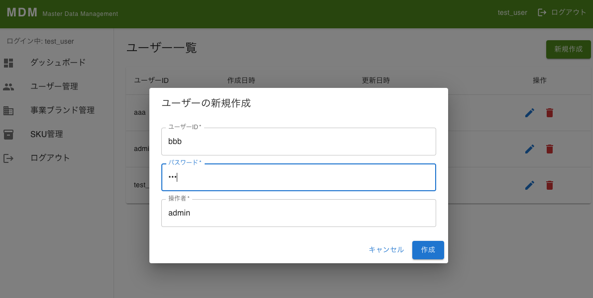The width and height of the screenshot is (593, 298).
Task: Open ダッシュボード from the sidebar
Action: coord(57,63)
